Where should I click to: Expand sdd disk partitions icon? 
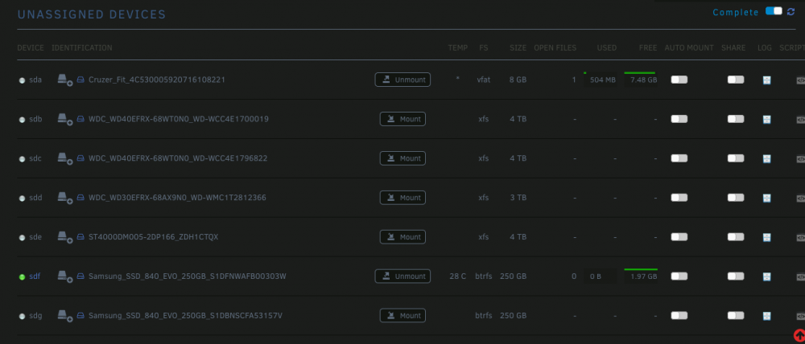(x=64, y=198)
